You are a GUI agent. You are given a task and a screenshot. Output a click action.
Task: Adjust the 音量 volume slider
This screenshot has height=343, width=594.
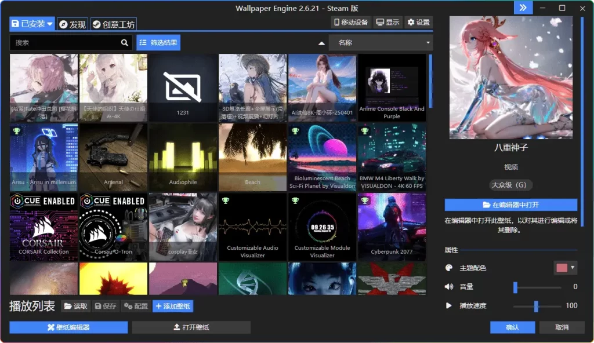[x=537, y=287]
